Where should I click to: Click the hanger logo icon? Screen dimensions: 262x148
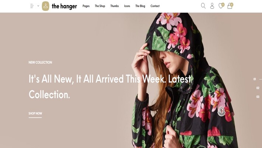tap(45, 6)
